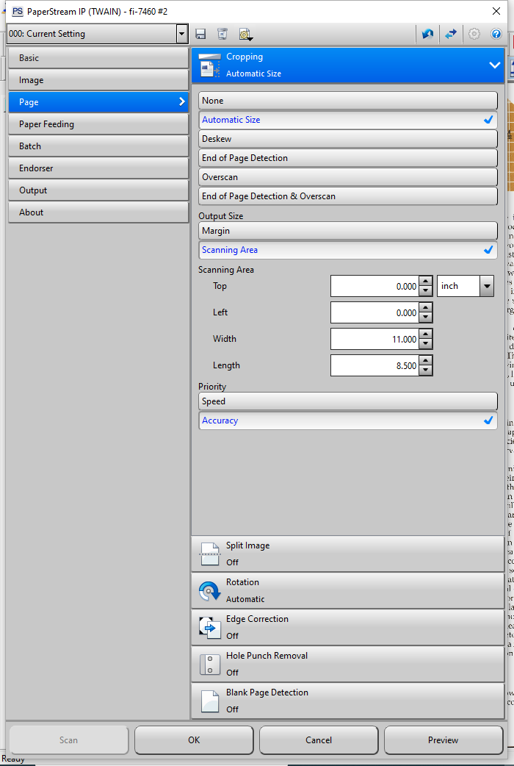Click the double-arrow switch icon in toolbar

pos(451,34)
